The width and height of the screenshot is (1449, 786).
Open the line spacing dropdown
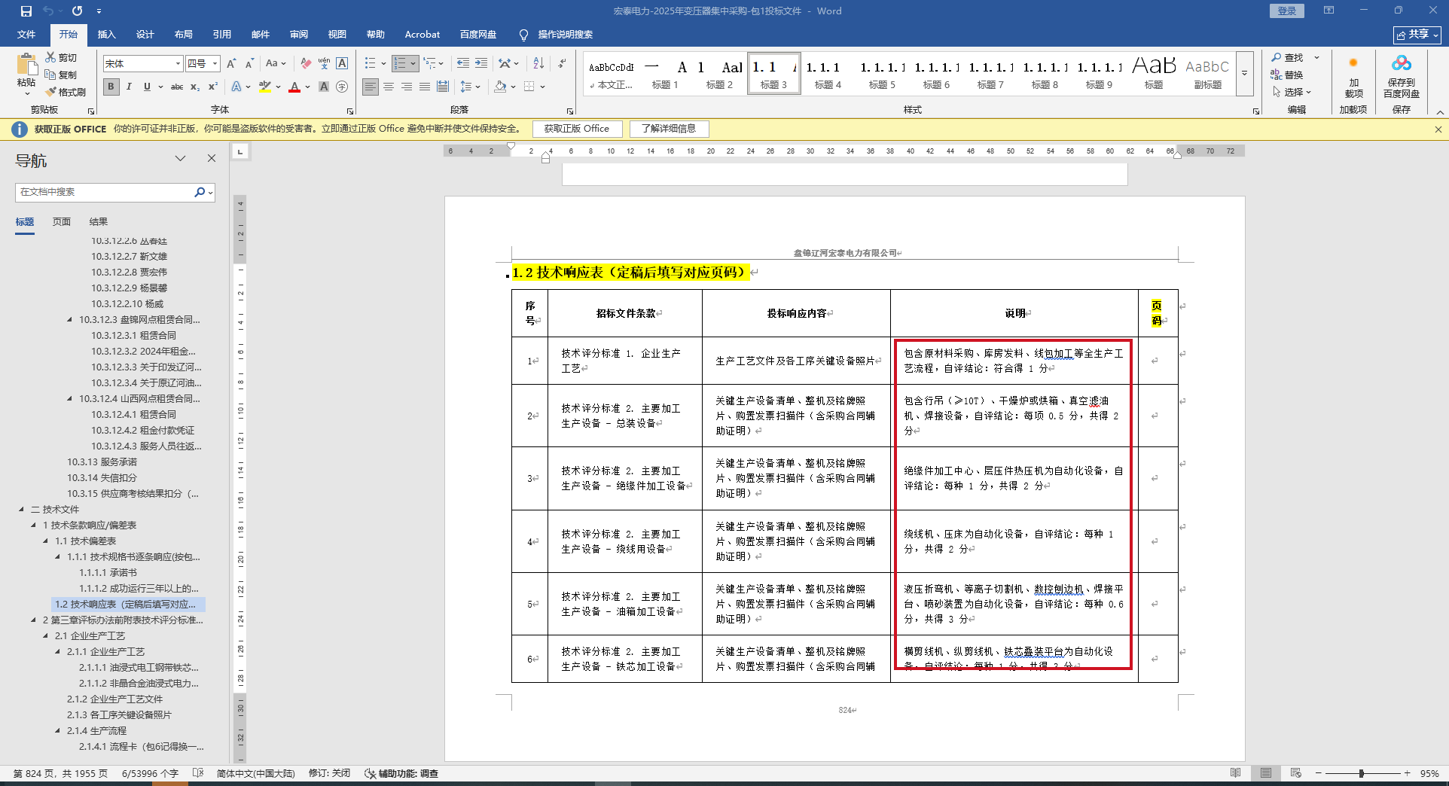[x=470, y=87]
